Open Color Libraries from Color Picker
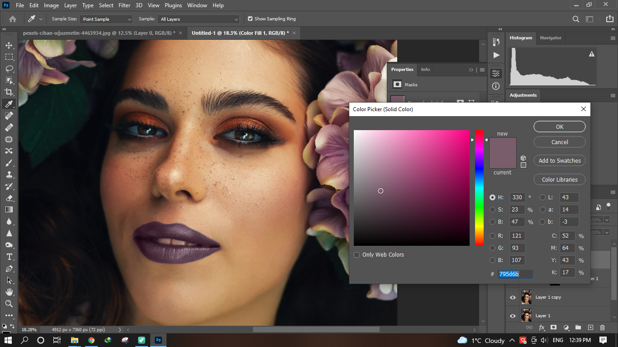Screen dimensions: 618x347 [560, 179]
